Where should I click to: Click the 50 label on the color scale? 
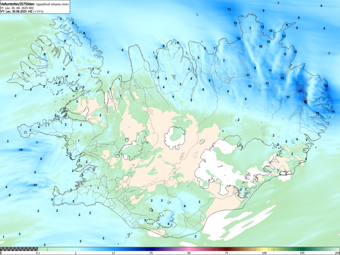189,253
